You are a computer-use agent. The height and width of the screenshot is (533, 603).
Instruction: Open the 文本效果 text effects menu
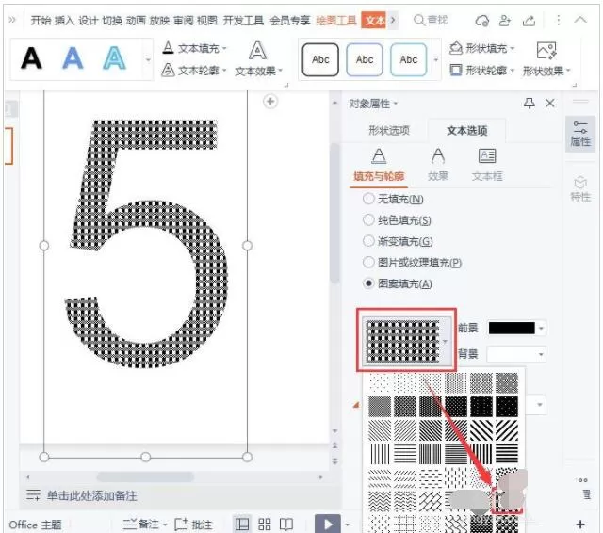pyautogui.click(x=258, y=59)
